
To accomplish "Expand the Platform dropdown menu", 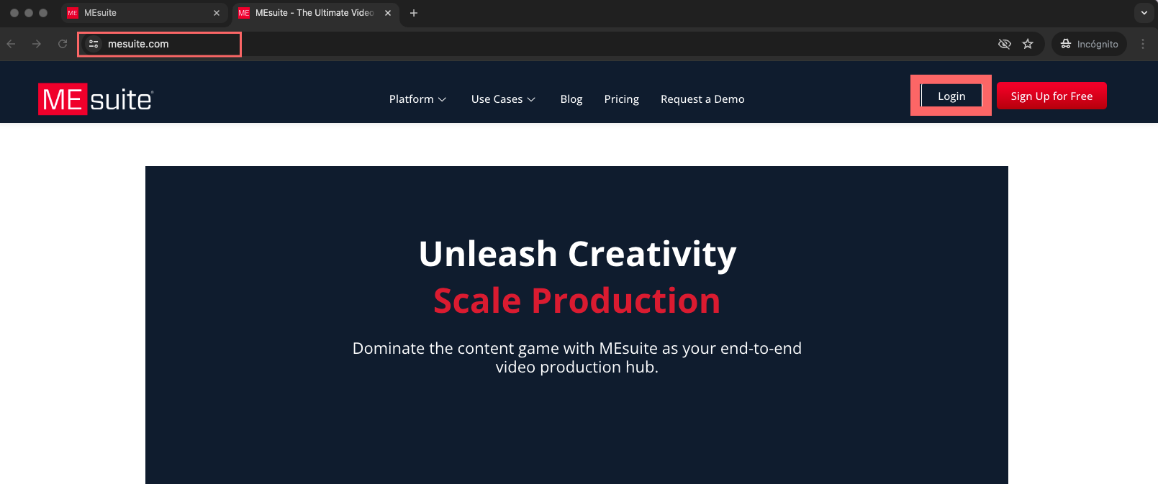I will (x=417, y=99).
